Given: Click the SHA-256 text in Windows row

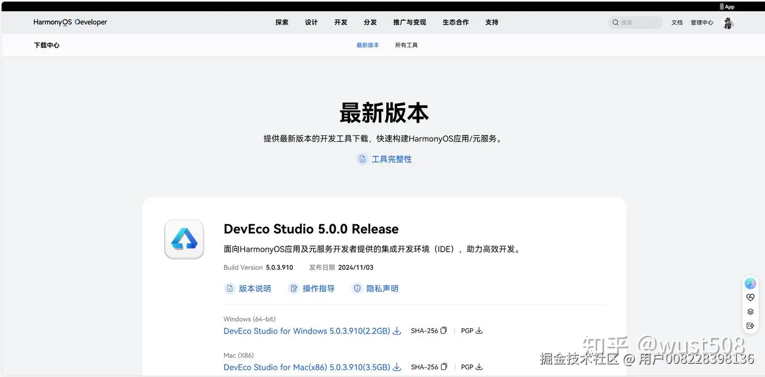Looking at the screenshot, I should pyautogui.click(x=424, y=330).
